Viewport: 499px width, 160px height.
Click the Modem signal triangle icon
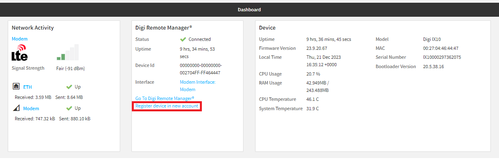[x=16, y=108]
